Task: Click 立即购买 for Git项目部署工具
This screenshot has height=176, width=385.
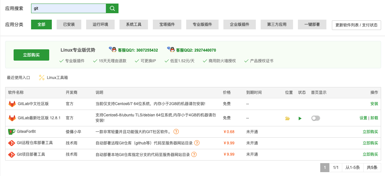Action: (x=370, y=154)
